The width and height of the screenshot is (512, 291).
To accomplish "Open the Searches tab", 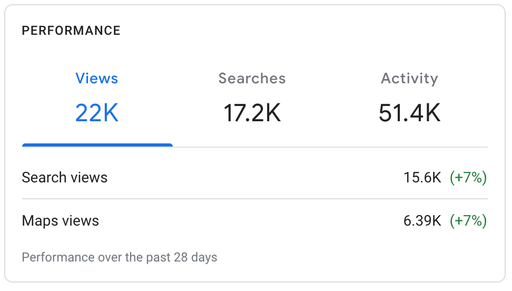I will coord(252,79).
